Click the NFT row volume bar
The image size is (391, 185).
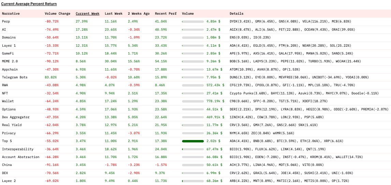click(193, 93)
